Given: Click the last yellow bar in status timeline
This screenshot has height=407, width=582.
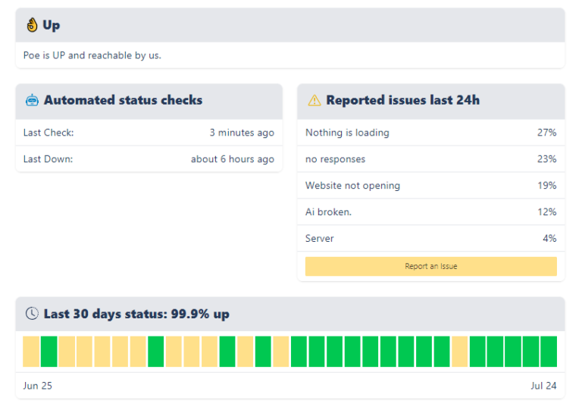Looking at the screenshot, I should point(459,352).
